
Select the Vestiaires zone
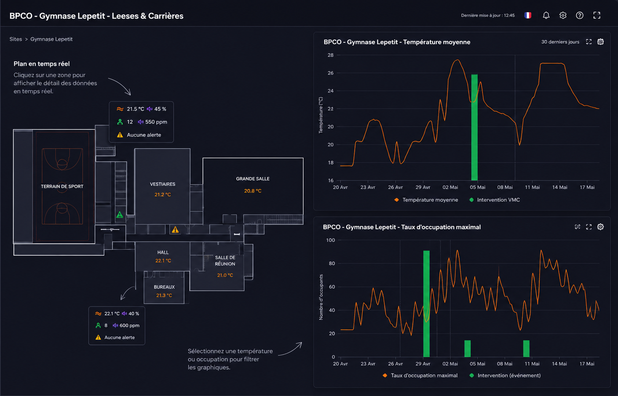[x=162, y=186]
